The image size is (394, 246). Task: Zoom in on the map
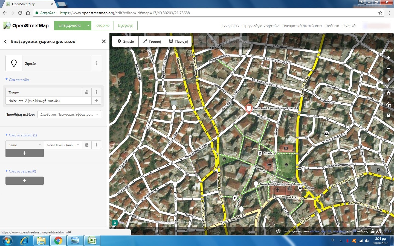pyautogui.click(x=388, y=58)
